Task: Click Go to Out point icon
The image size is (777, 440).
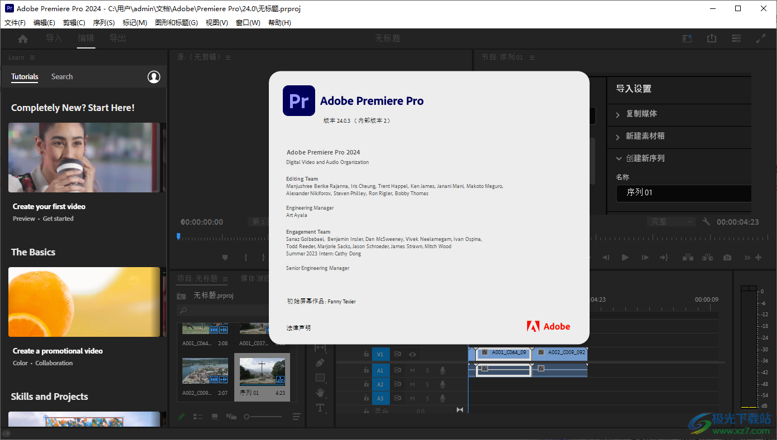Action: coord(664,258)
